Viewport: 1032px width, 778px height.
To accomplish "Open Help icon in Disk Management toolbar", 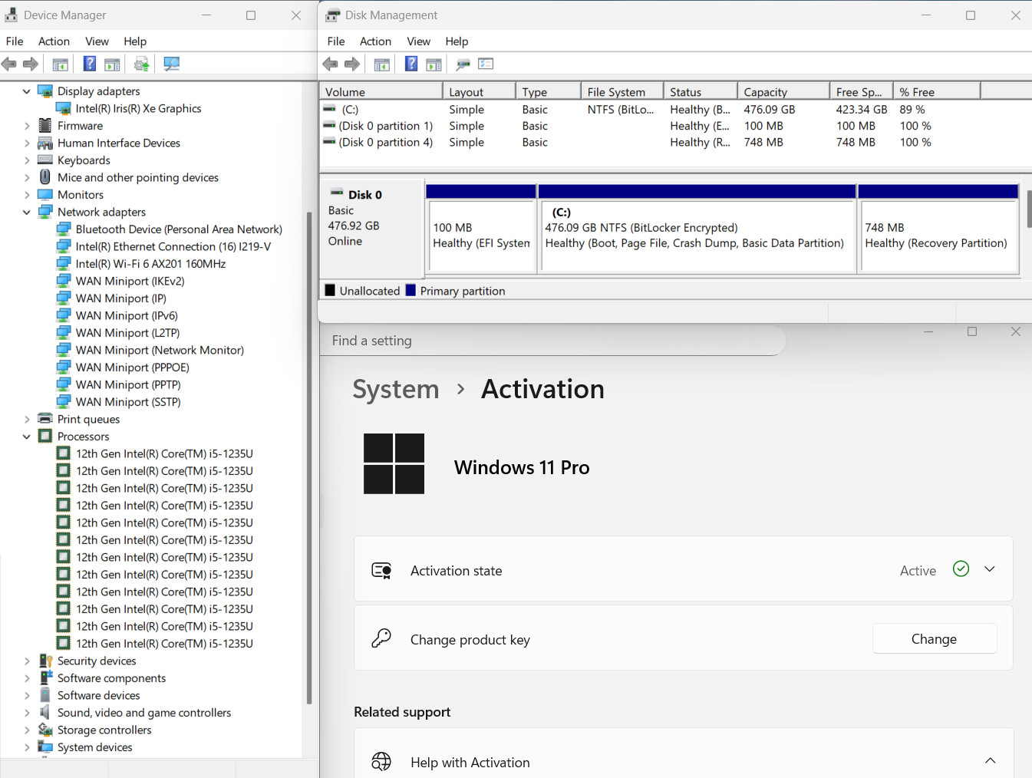I will [411, 64].
